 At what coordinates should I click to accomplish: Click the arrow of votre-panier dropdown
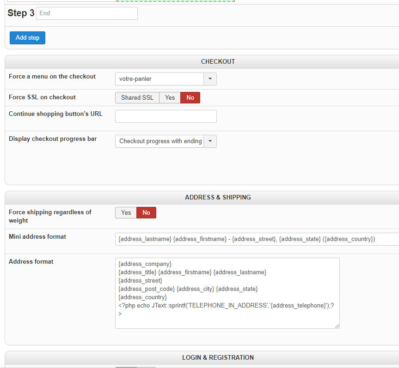pyautogui.click(x=210, y=79)
